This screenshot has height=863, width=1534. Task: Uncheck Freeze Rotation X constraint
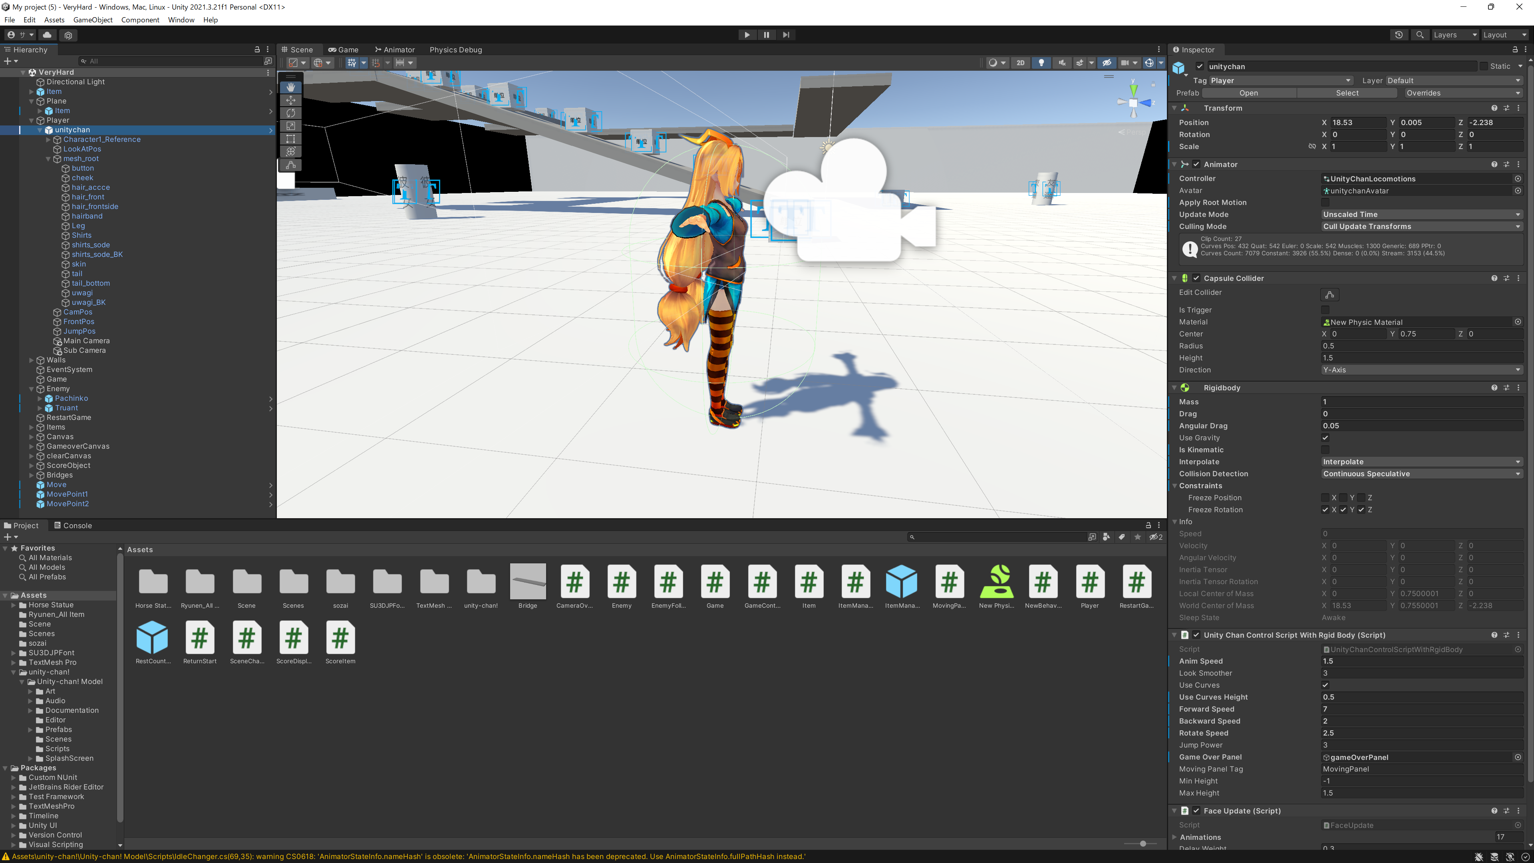1325,509
